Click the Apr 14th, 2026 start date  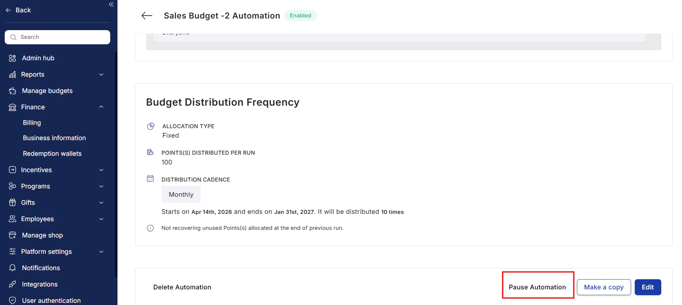[212, 212]
